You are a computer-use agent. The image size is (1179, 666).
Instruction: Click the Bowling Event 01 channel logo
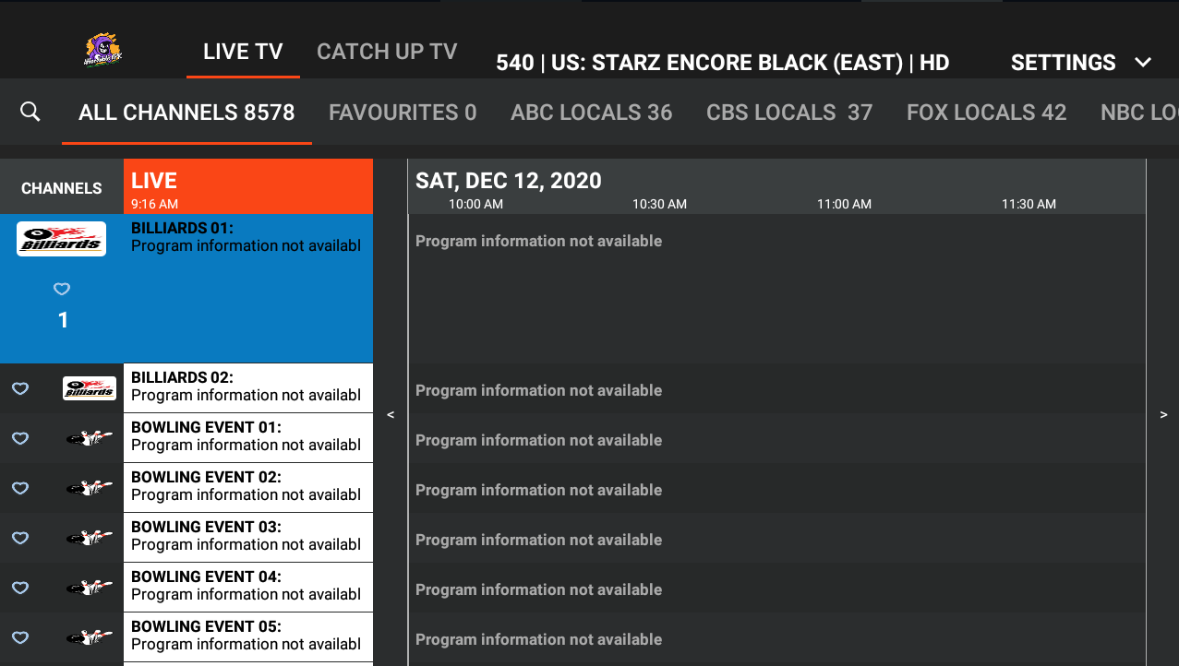[x=90, y=438]
